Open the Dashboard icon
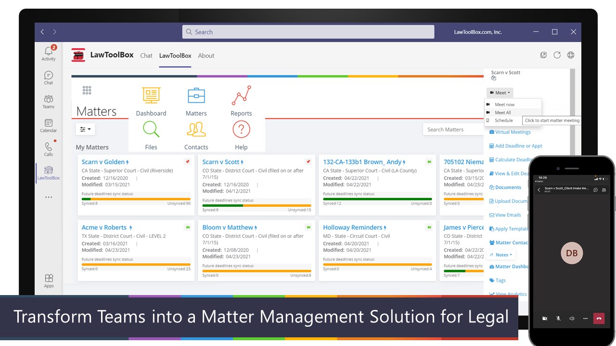The height and width of the screenshot is (346, 616). pos(151,95)
